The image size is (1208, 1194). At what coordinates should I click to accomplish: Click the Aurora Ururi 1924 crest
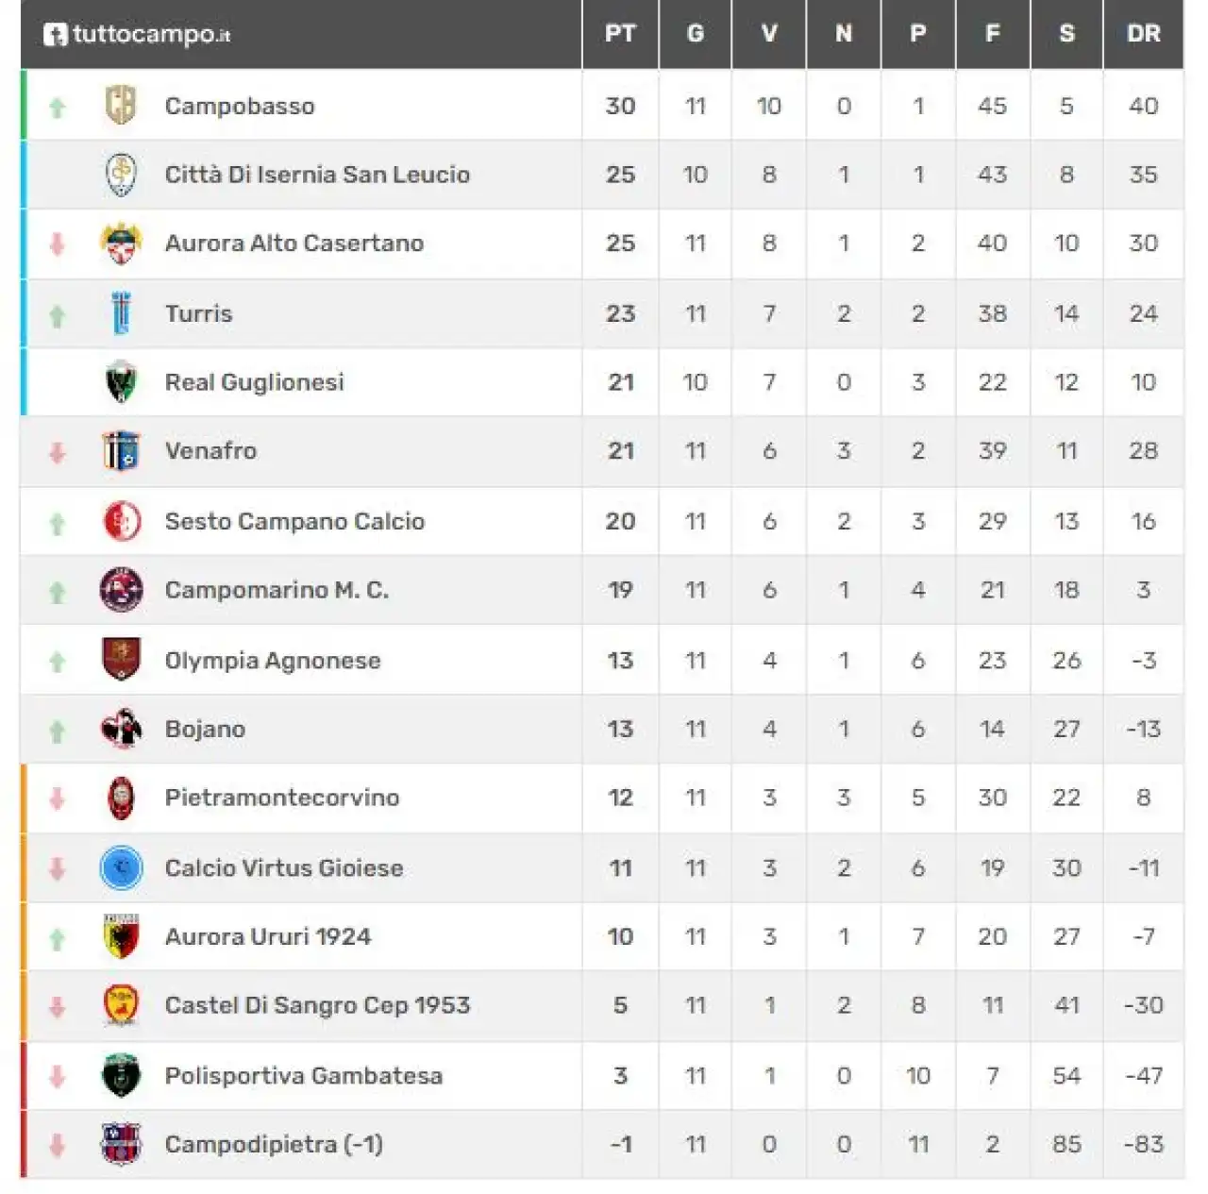point(121,936)
